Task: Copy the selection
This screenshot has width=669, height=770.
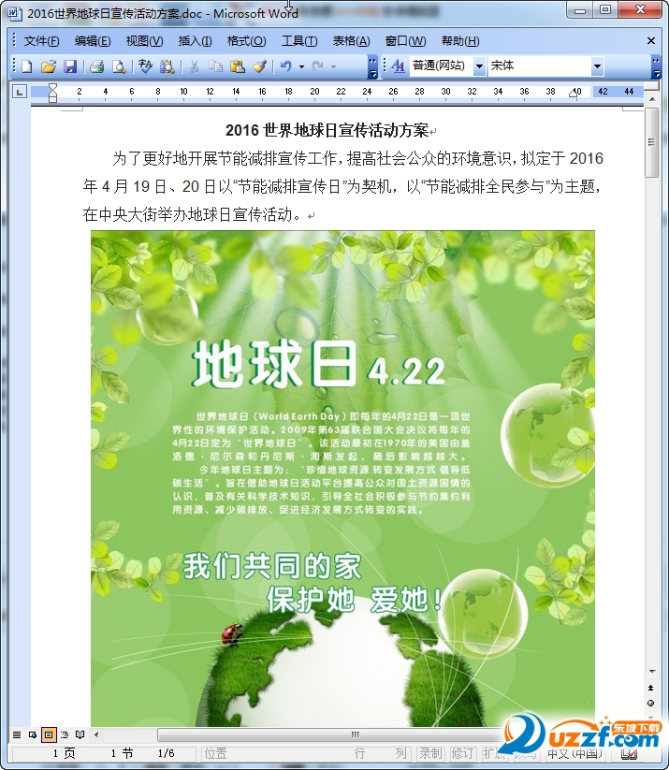Action: 215,66
